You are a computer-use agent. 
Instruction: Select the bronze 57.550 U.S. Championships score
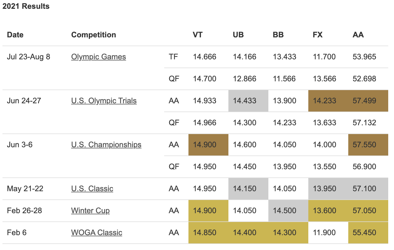coord(364,145)
